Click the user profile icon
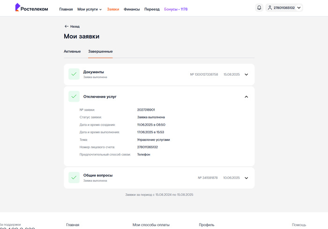The height and width of the screenshot is (229, 328). click(x=270, y=8)
